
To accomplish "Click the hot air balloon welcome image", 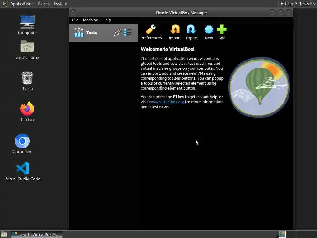I will coord(259,87).
